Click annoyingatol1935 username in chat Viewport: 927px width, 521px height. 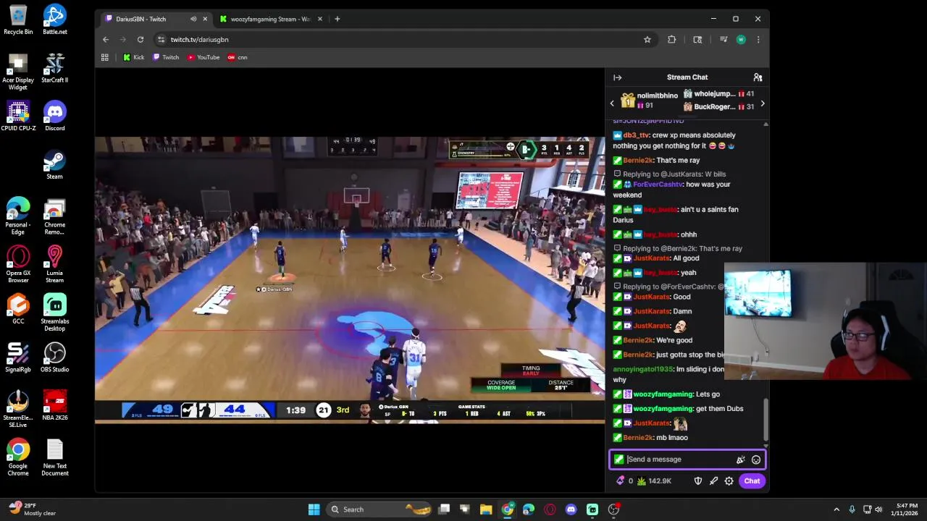tap(642, 370)
